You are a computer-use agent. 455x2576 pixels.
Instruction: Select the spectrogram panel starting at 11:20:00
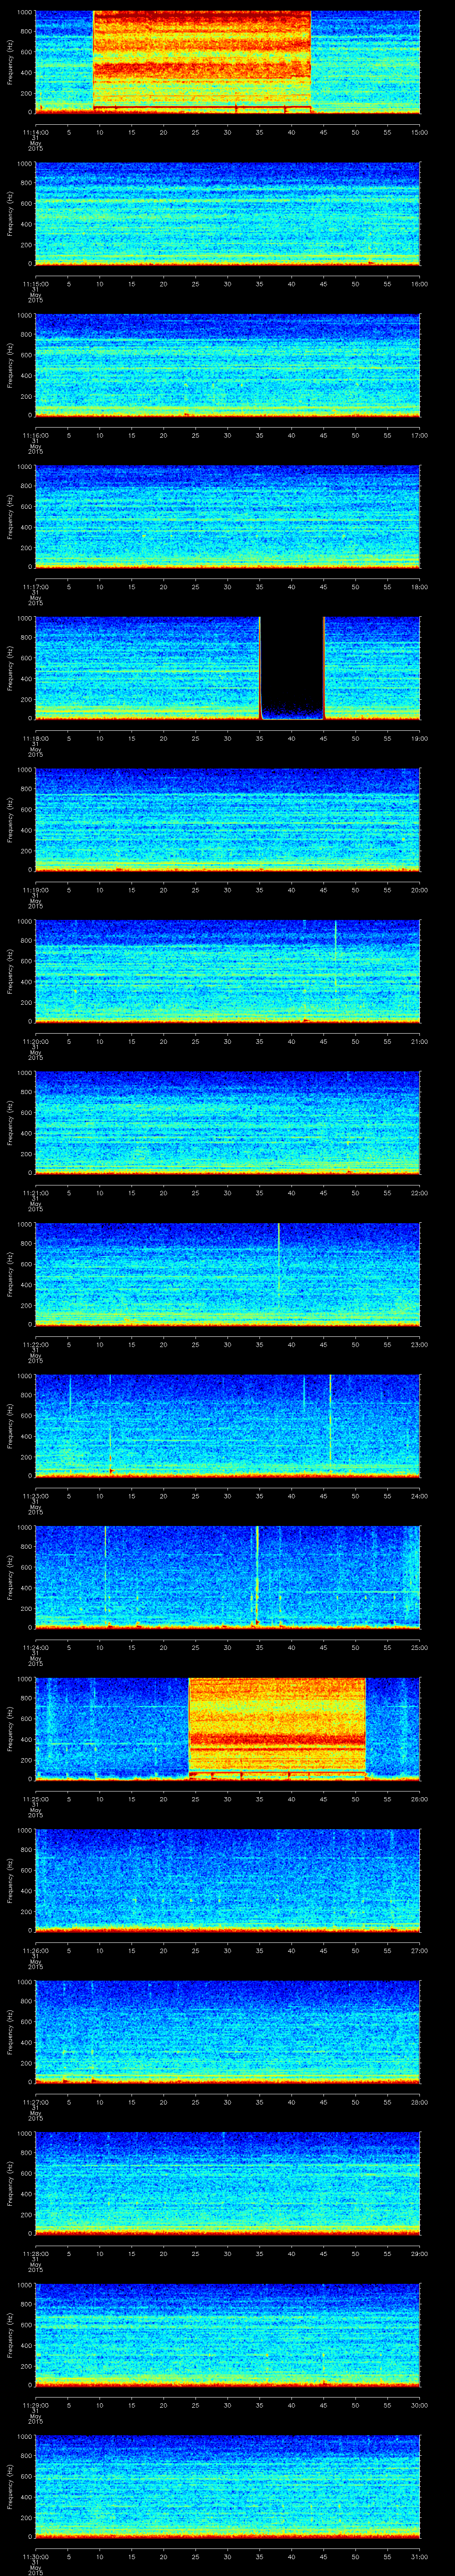[x=228, y=971]
